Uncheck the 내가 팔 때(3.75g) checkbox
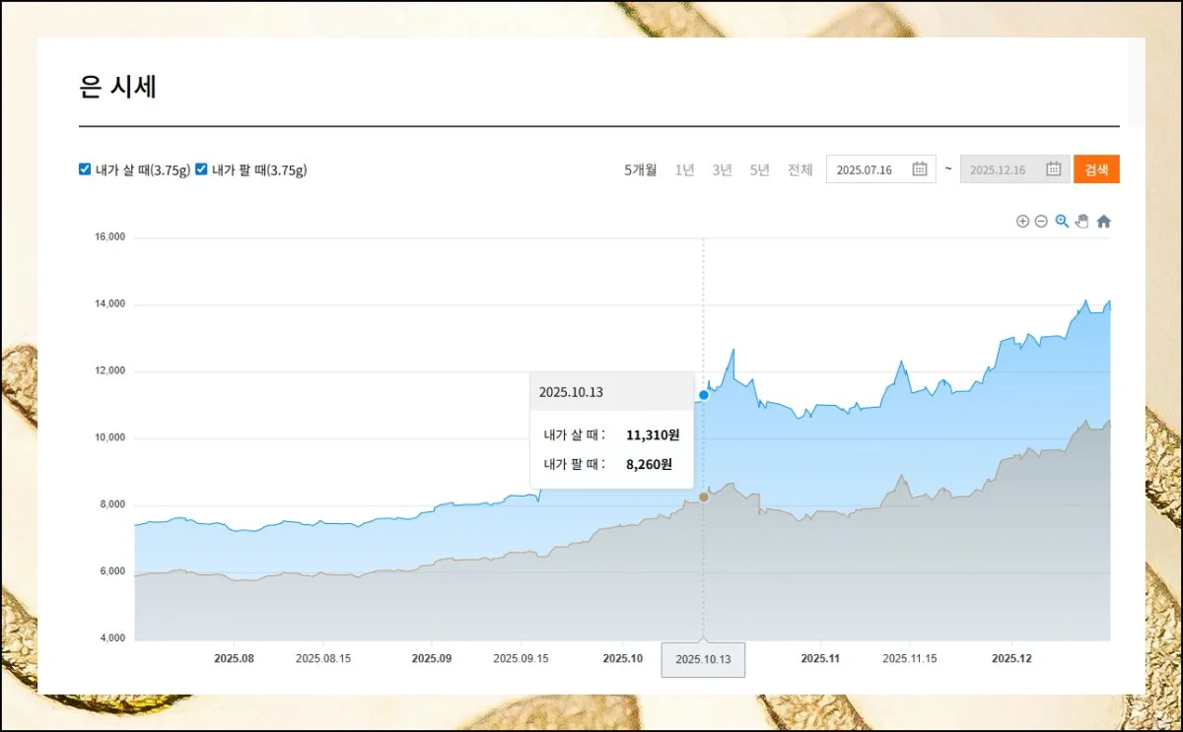Screen dimensions: 1183x732 (201, 169)
